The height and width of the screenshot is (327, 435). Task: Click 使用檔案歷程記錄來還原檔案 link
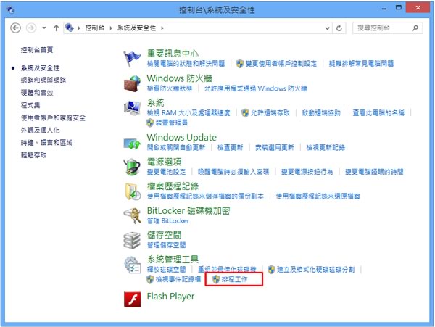[x=318, y=196]
